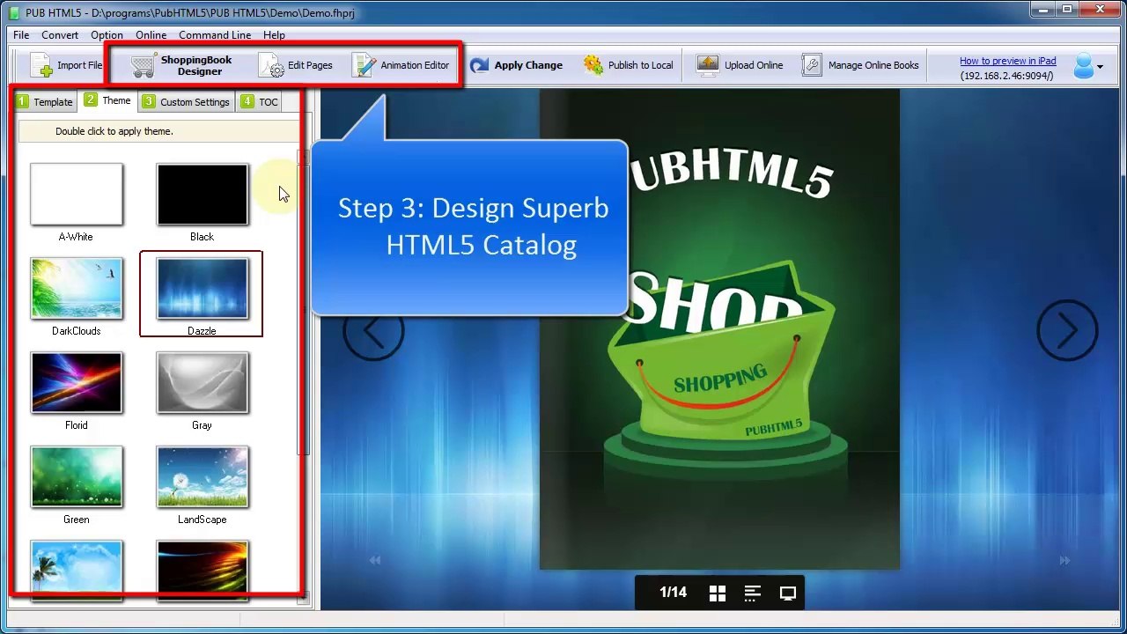This screenshot has height=634, width=1127.
Task: Jump to the first page of the book
Action: [375, 560]
